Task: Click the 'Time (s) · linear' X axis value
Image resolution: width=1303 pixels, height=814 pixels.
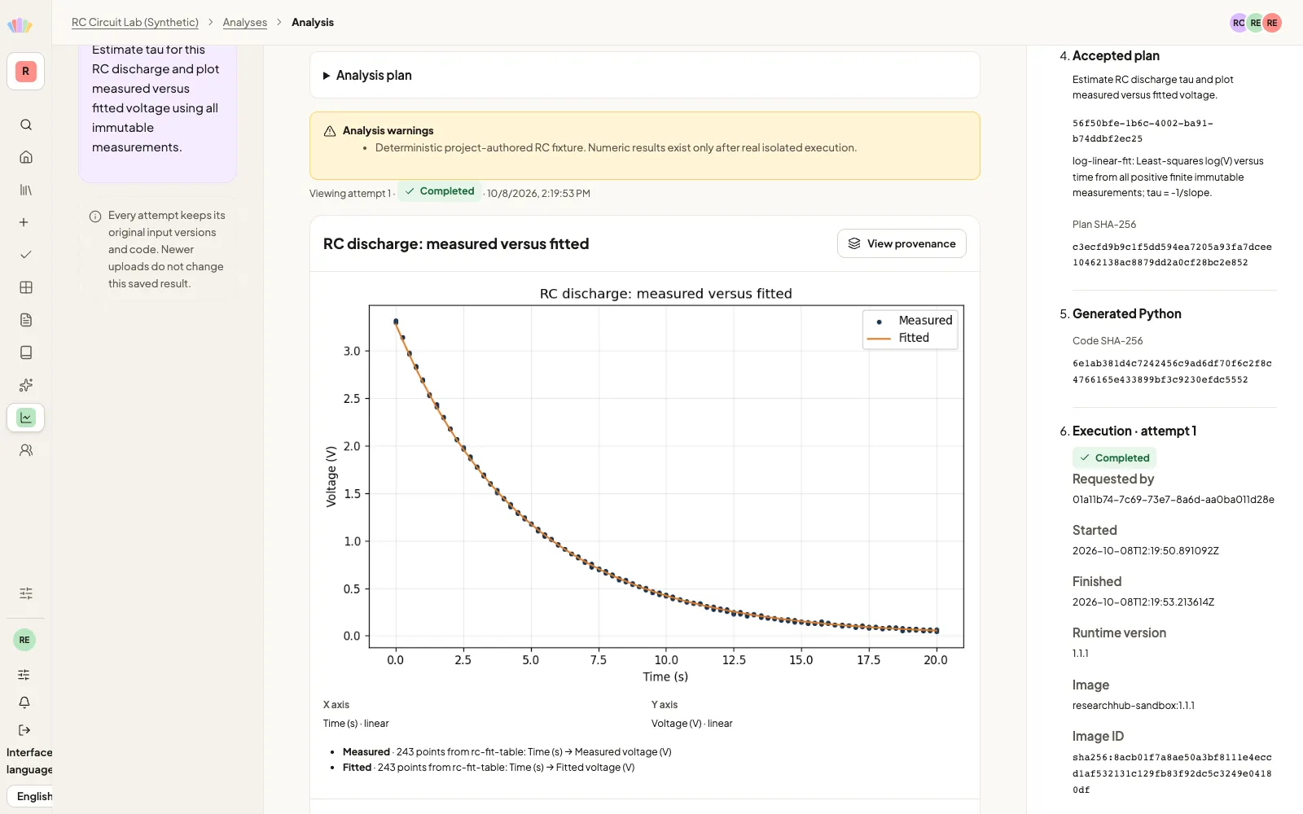Action: pyautogui.click(x=356, y=724)
